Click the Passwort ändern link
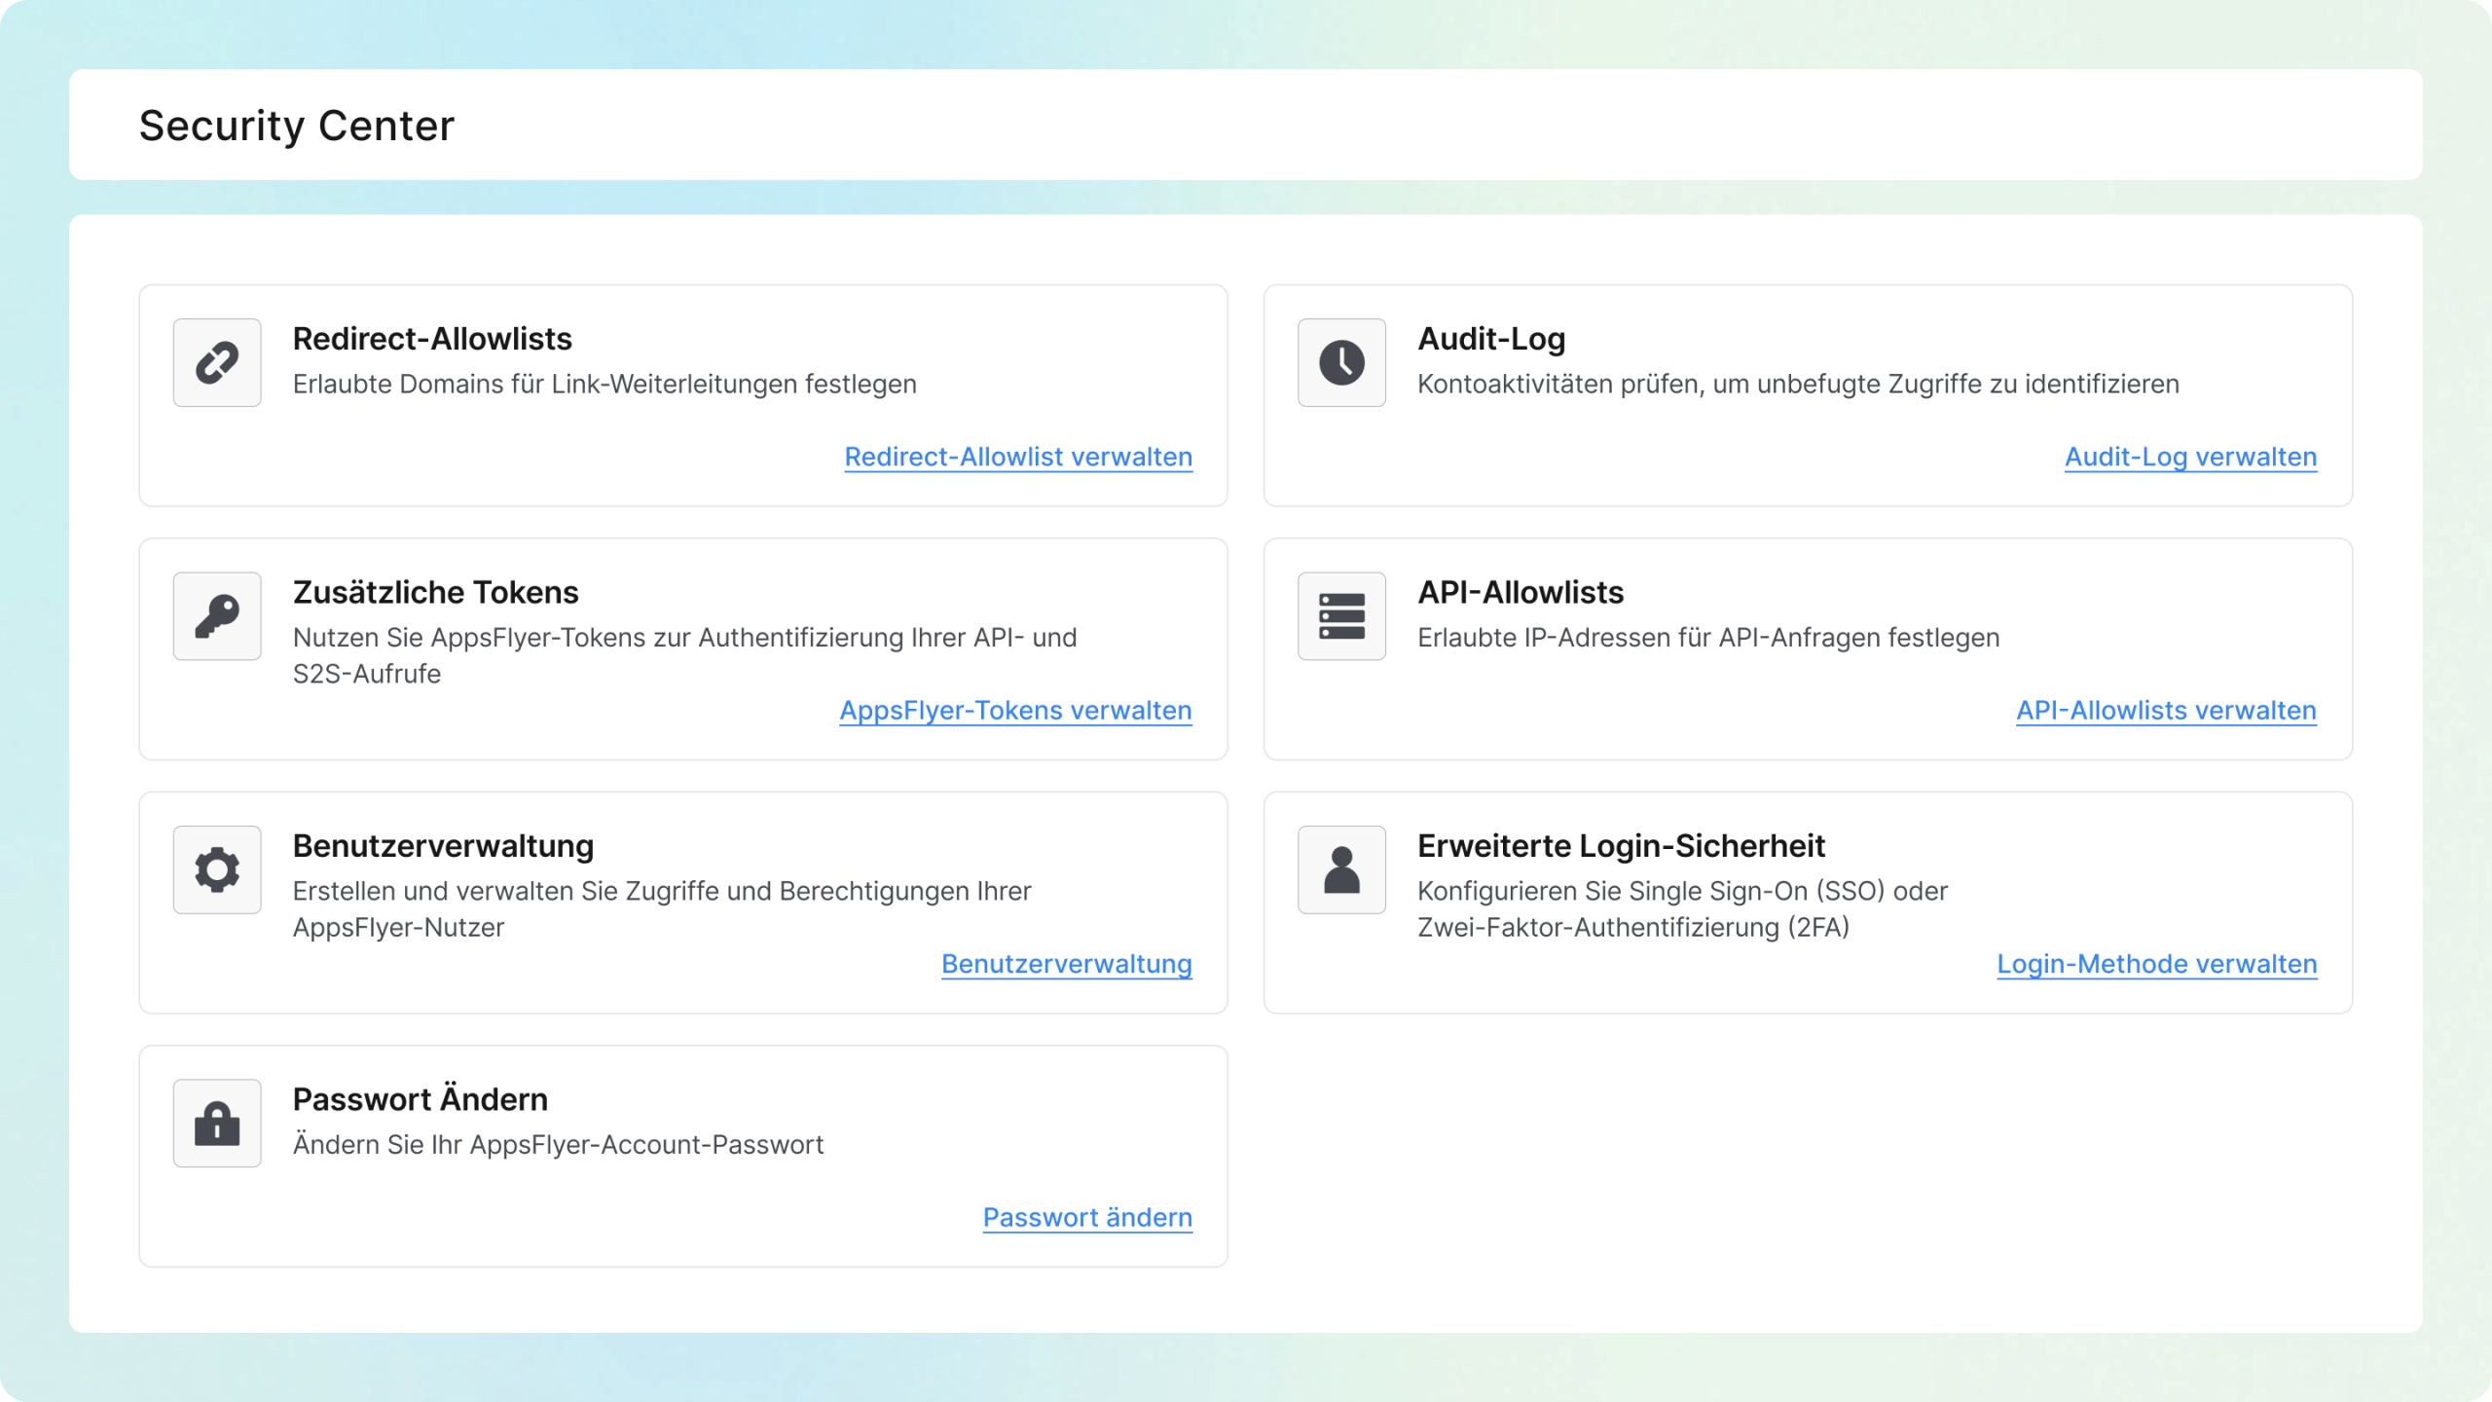Image resolution: width=2492 pixels, height=1402 pixels. [x=1087, y=1217]
